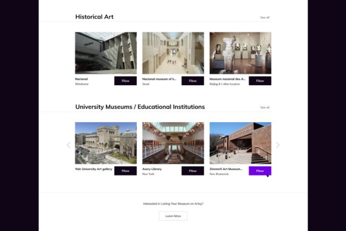Open the sculpture gallery thumbnail image
346x231 pixels.
241,53
